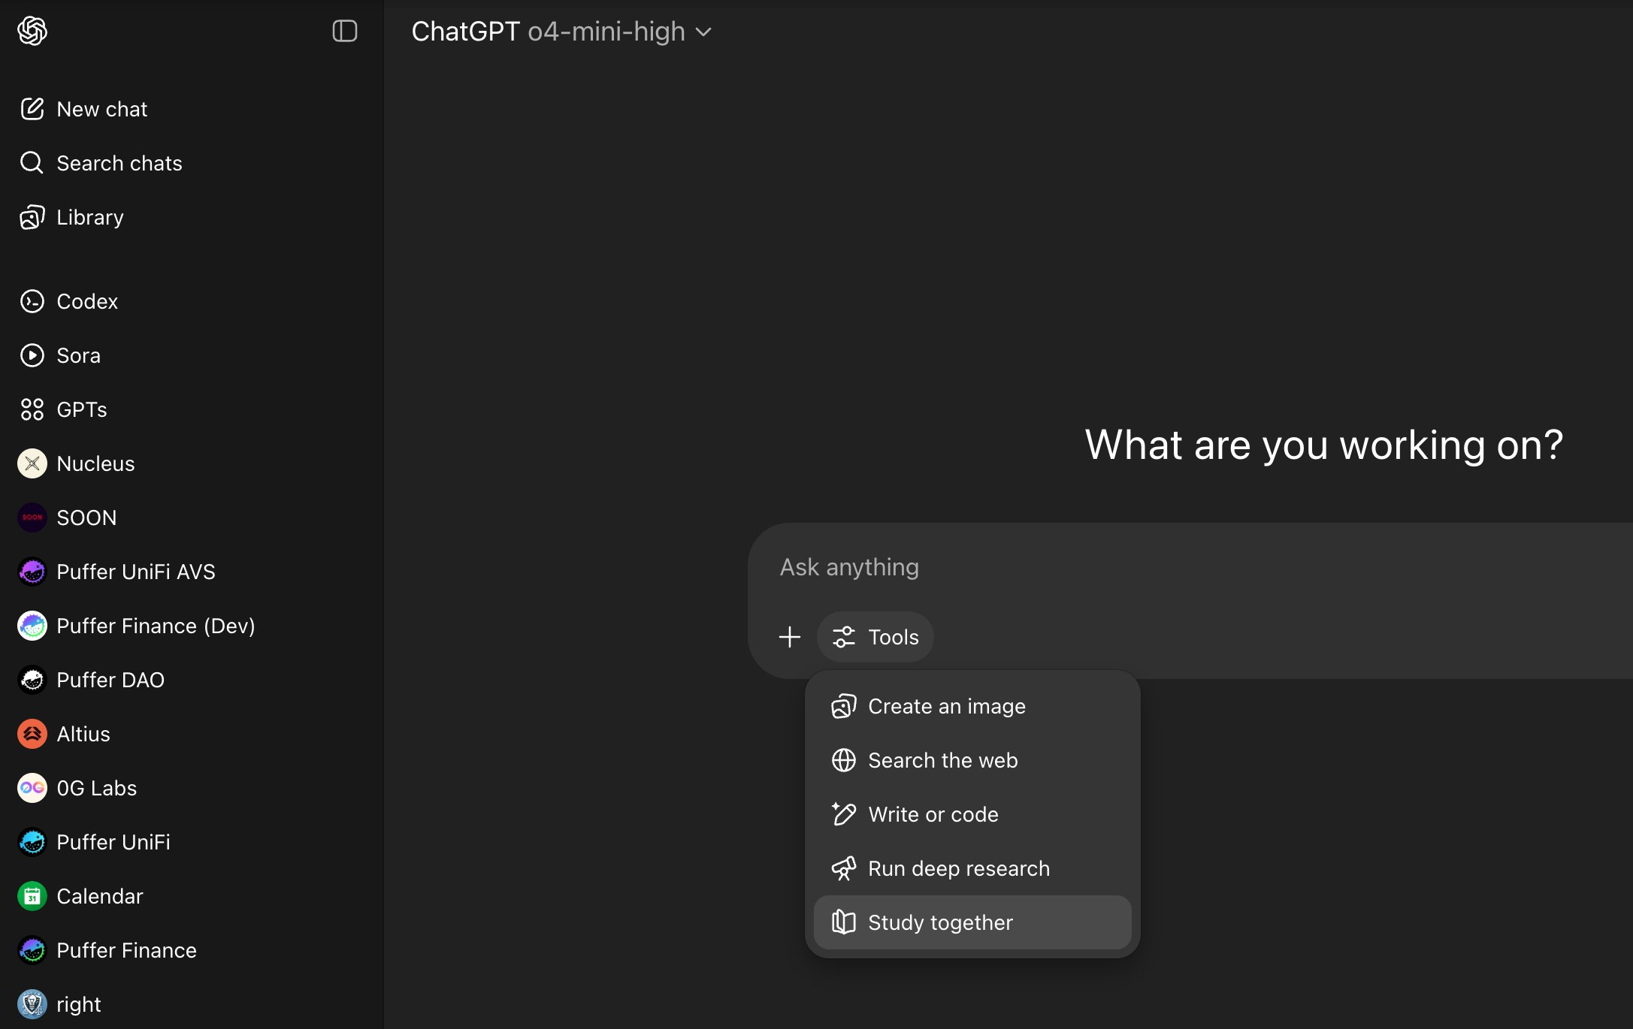Click the Create an image icon
Image resolution: width=1633 pixels, height=1029 pixels.
(x=844, y=706)
